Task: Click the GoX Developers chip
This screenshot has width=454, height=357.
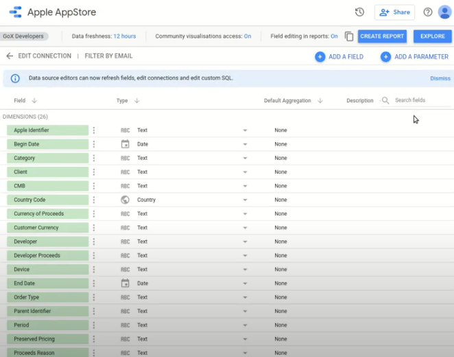Action: 24,36
